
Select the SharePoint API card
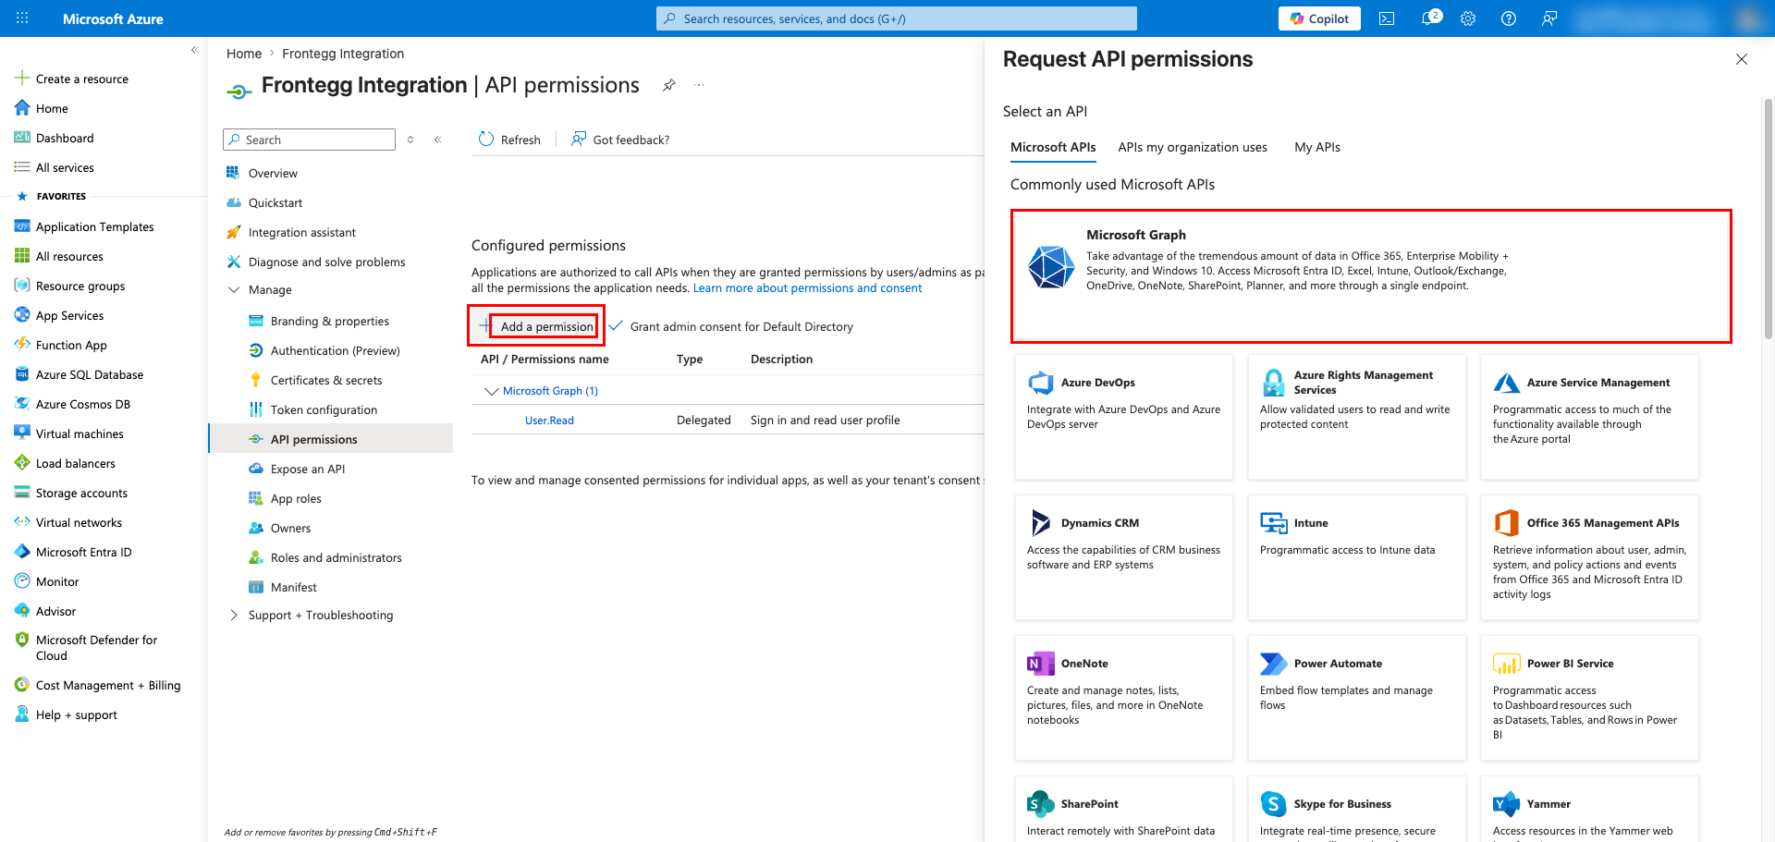(1124, 810)
